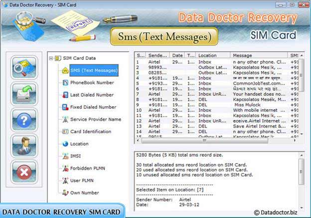The image size is (311, 218).
Task: Select row 7 'Your handset does no...' message
Action: pos(217,94)
